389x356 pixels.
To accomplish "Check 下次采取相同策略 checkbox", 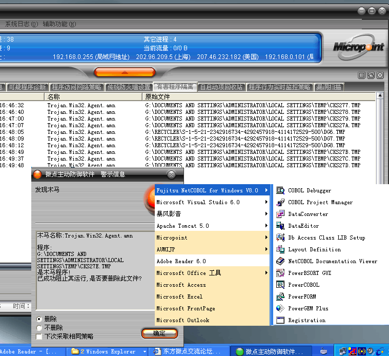I will pos(39,337).
